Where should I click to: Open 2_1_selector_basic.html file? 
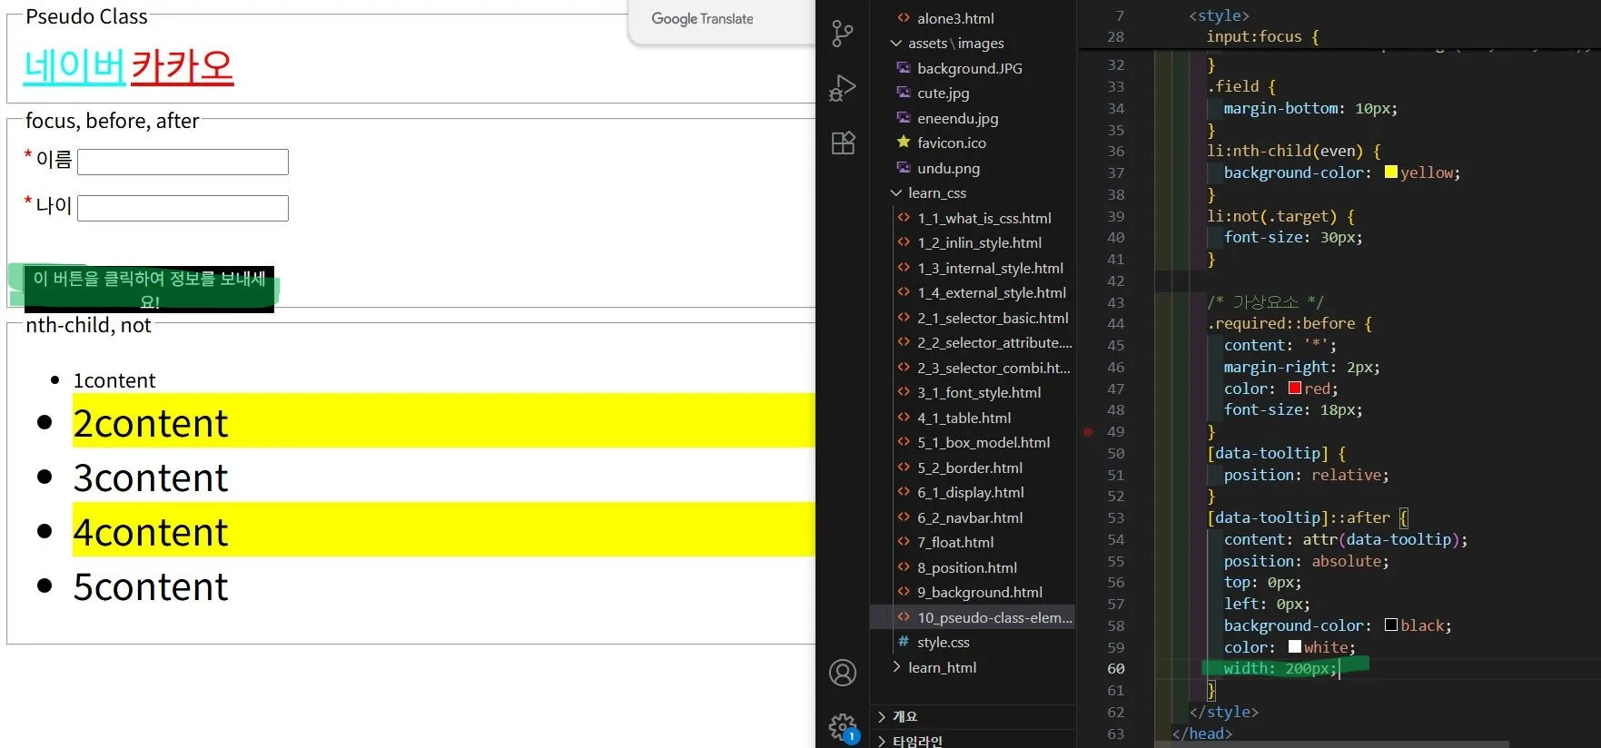993,318
